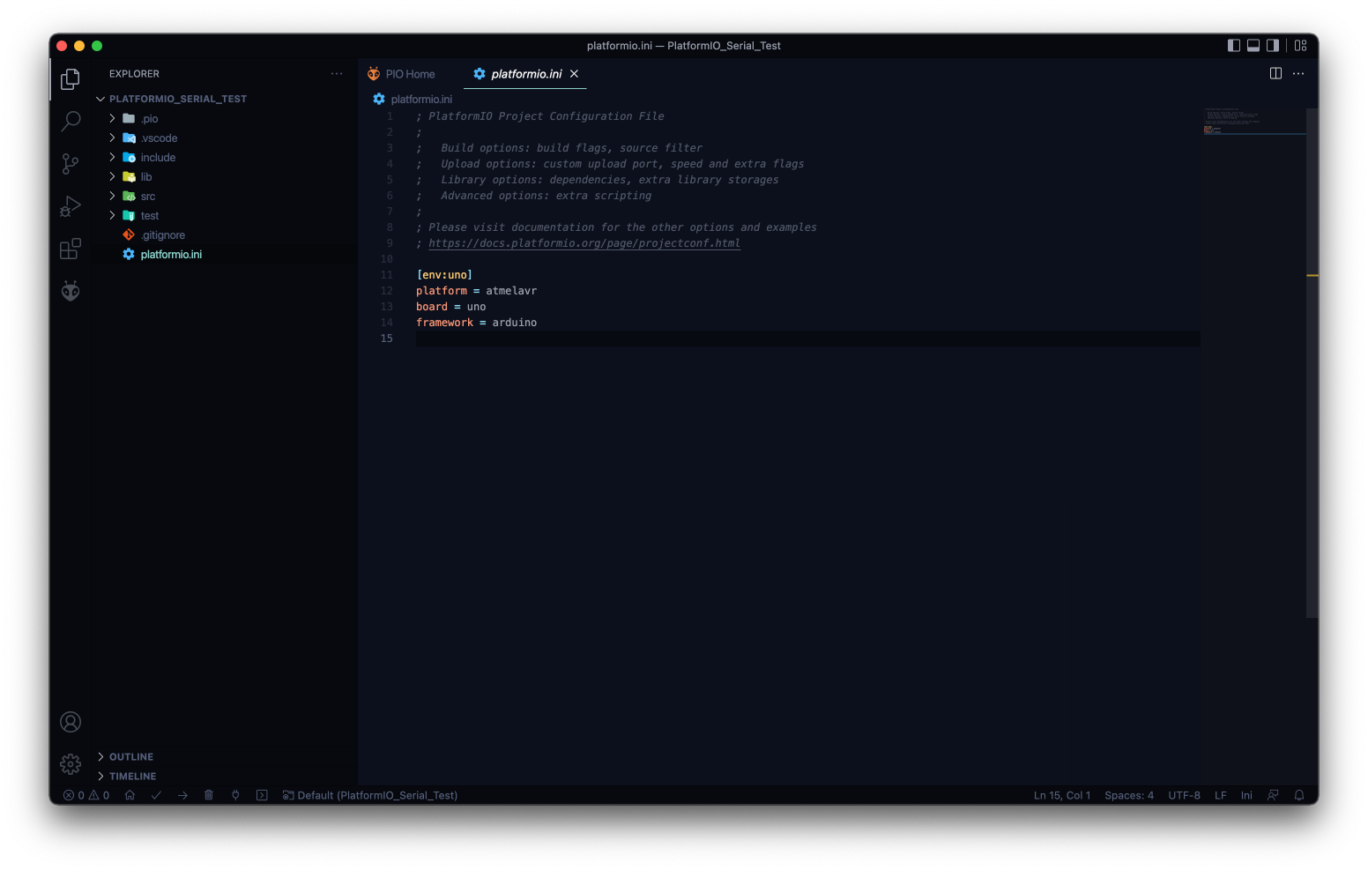Open the PlatformIO alien head view
The height and width of the screenshot is (870, 1368).
click(x=71, y=291)
